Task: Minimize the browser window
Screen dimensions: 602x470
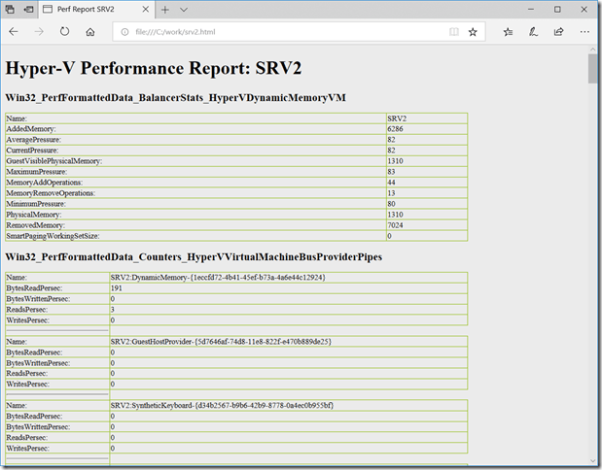Action: click(531, 9)
